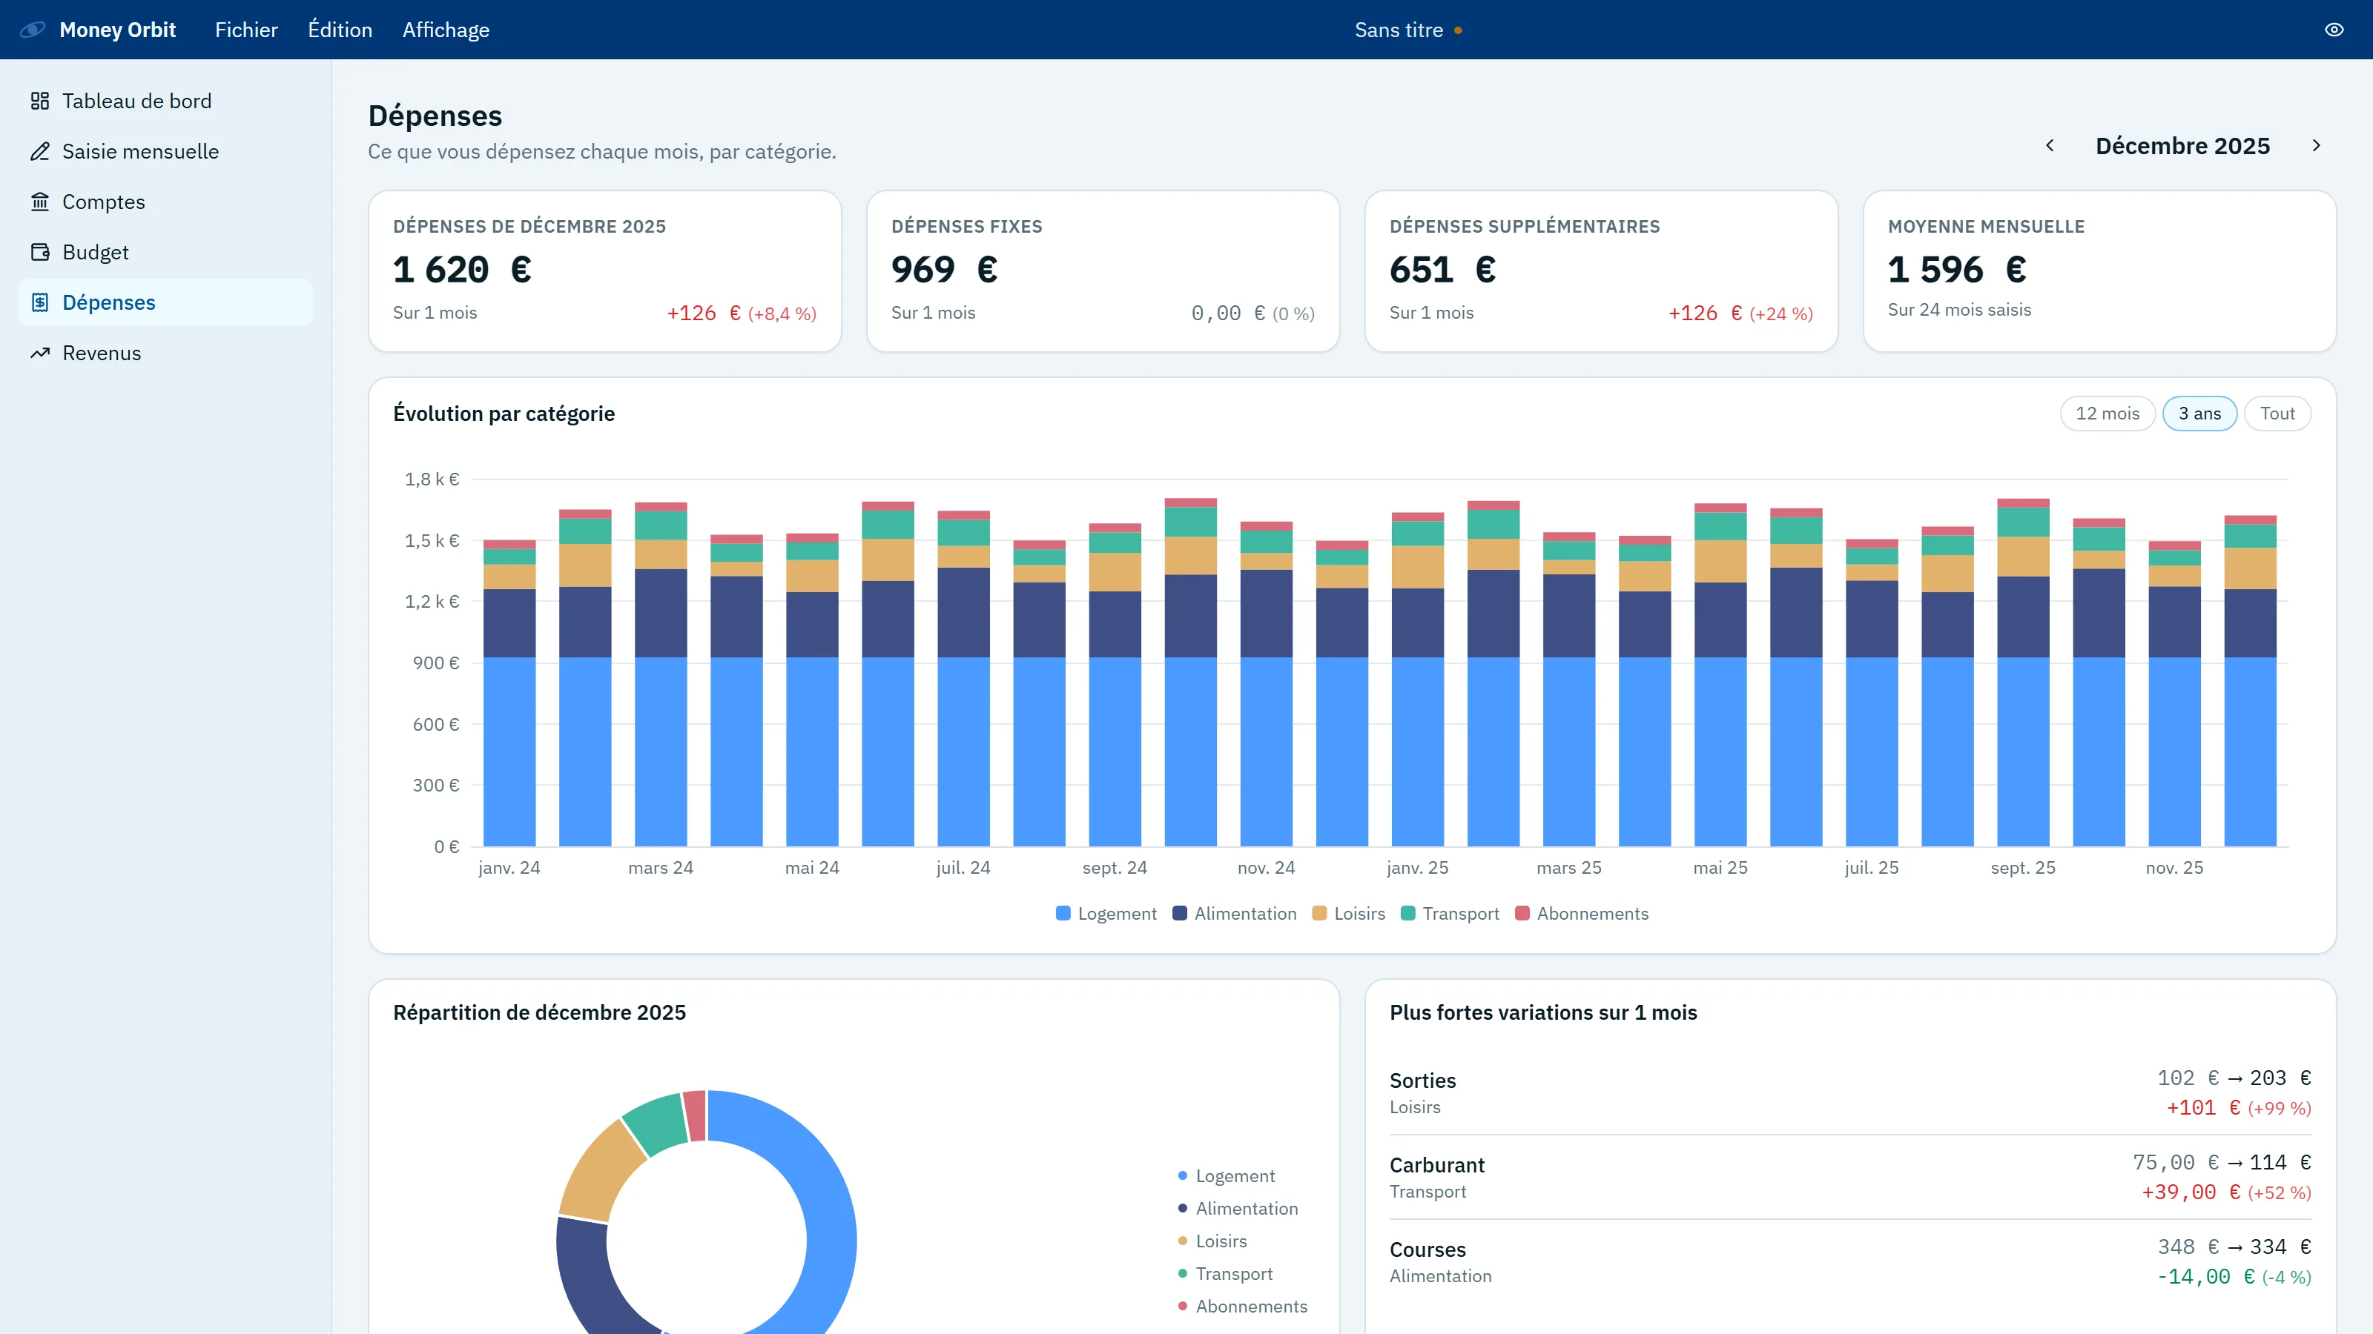
Task: Open the Édition menu
Action: (340, 30)
